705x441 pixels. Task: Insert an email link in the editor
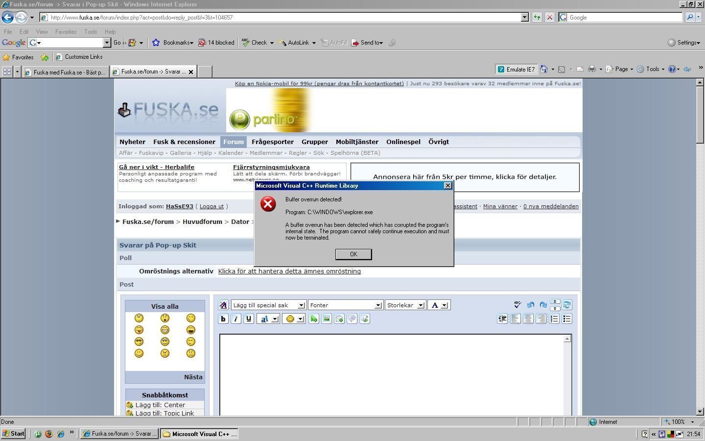pyautogui.click(x=339, y=319)
